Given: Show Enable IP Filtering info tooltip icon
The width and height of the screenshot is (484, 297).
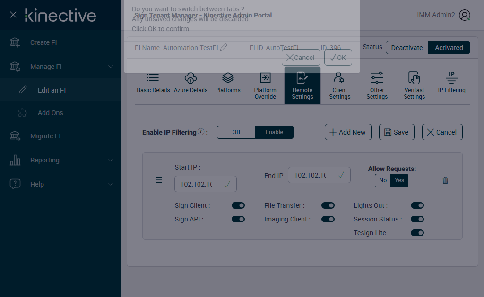Looking at the screenshot, I should 201,132.
